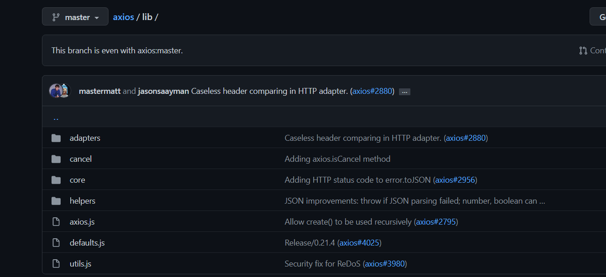Click the mastermatt author avatar
The height and width of the screenshot is (277, 606).
(x=56, y=91)
